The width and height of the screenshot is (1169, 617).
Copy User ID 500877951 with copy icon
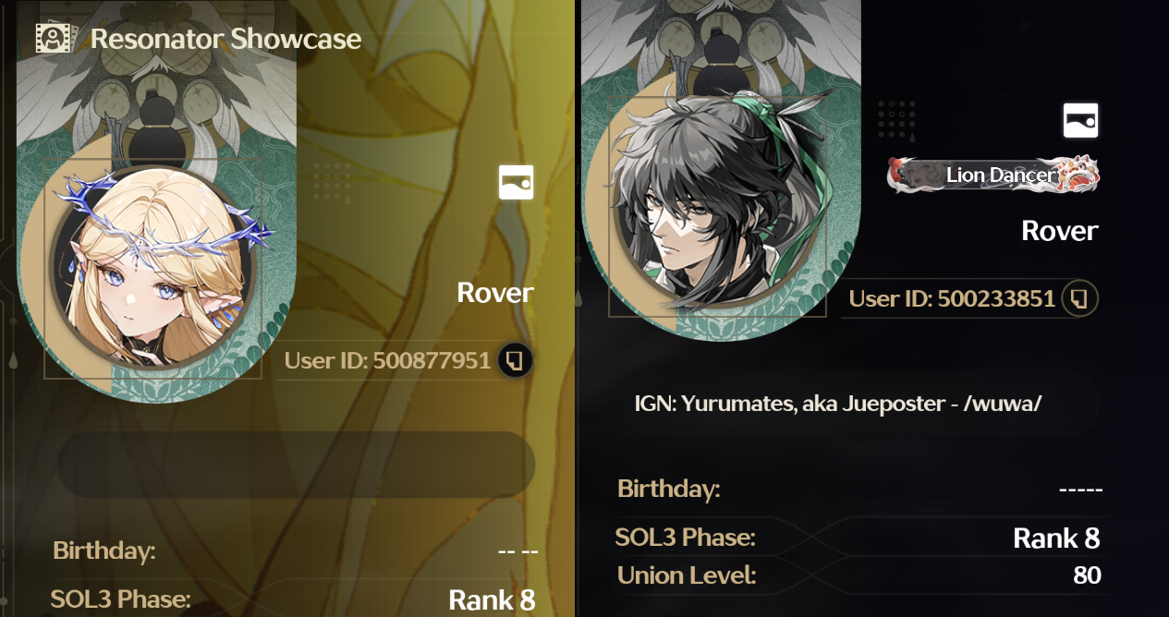[x=516, y=360]
